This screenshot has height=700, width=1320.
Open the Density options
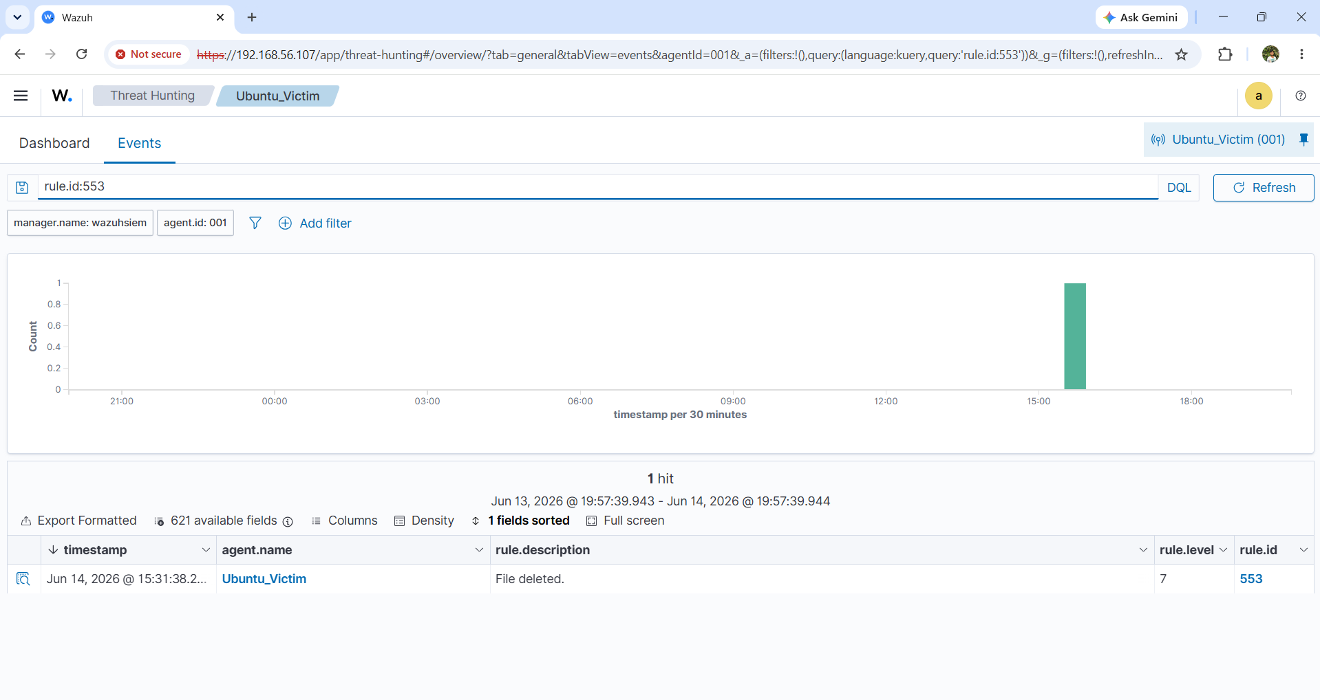click(424, 521)
